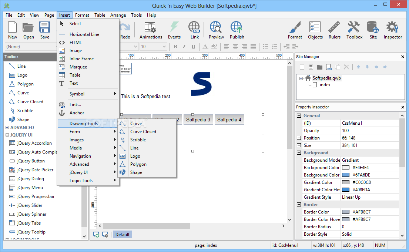Image resolution: width=409 pixels, height=252 pixels.
Task: Click the Default breakpoint button
Action: coord(122,234)
